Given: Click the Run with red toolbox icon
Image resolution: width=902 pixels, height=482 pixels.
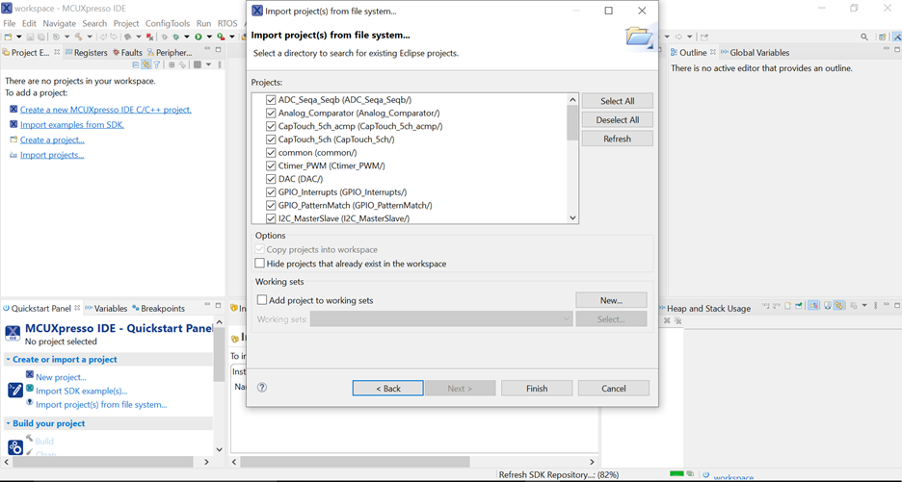Looking at the screenshot, I should (221, 37).
